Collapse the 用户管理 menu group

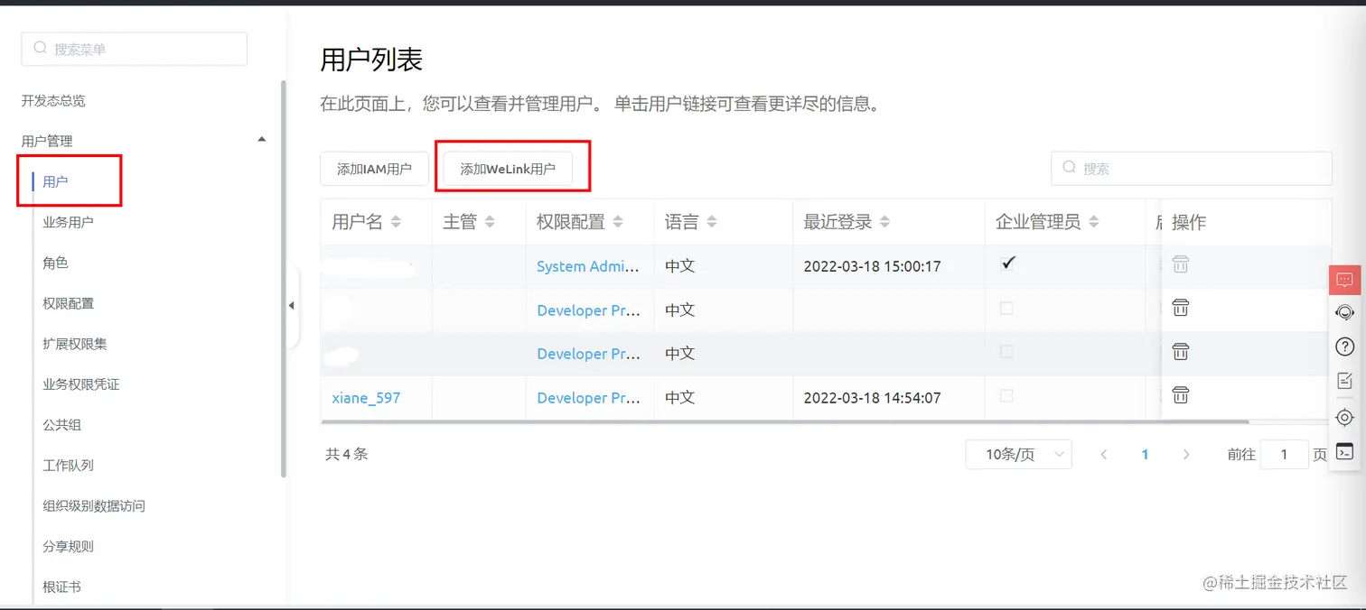tap(262, 140)
